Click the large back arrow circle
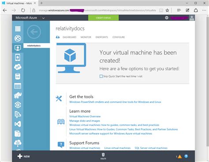 point(34,32)
